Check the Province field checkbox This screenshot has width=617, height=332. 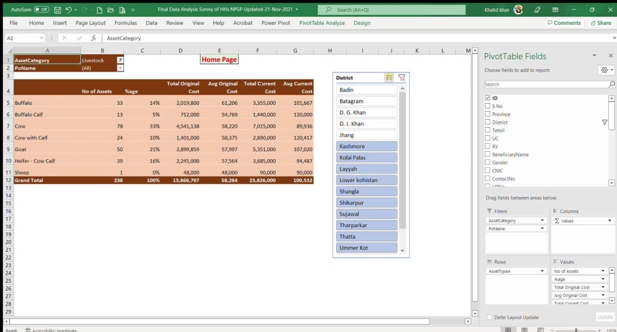point(487,114)
